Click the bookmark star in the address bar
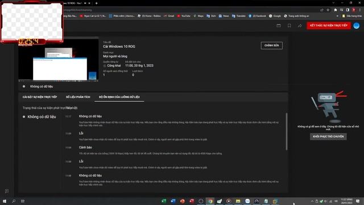Screen dimensions: 364x205 click(328, 10)
